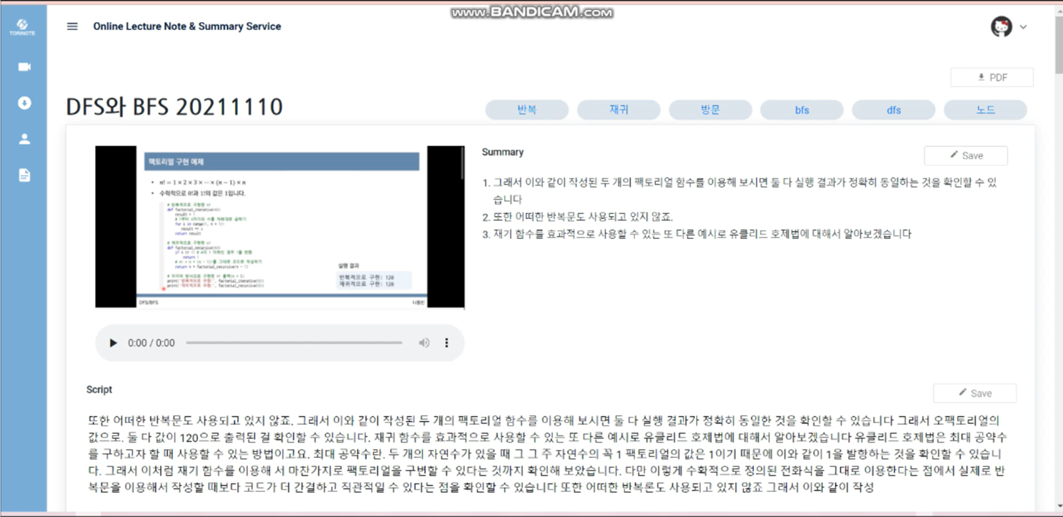Open the 반복 keyword chip
The image size is (1063, 517).
[527, 110]
